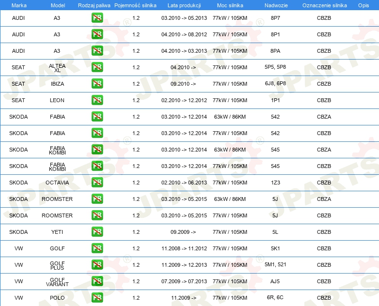Select the GOLF VARIANT model cell
This screenshot has width=379, height=306.
(x=57, y=282)
